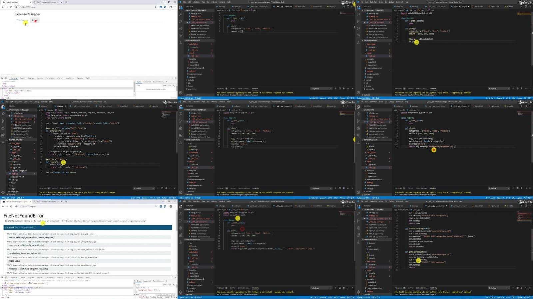Open '1: Python' terminal dropdown in index.py window
Screen dimensions: 533x299
[144, 188]
